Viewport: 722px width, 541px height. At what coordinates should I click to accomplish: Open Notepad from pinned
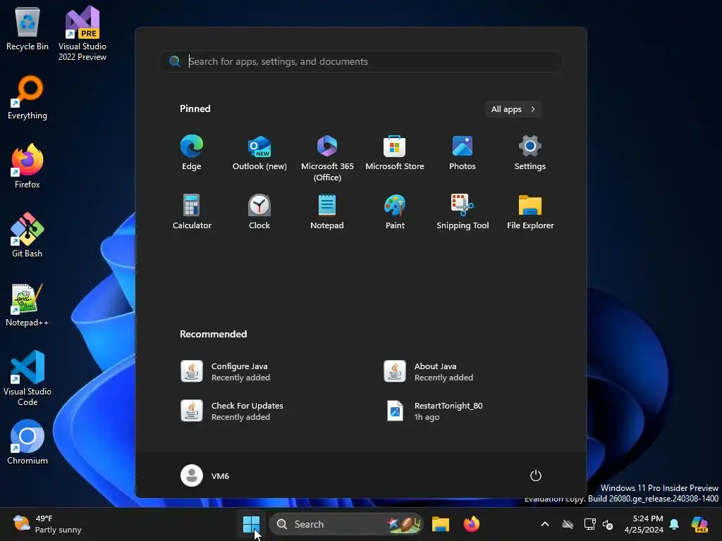[327, 212]
